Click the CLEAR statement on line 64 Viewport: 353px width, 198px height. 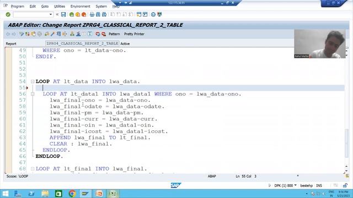pos(81,144)
